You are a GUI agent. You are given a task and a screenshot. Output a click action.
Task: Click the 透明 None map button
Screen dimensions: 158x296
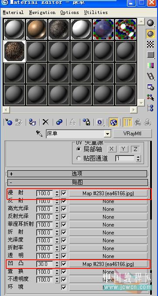click(108, 256)
